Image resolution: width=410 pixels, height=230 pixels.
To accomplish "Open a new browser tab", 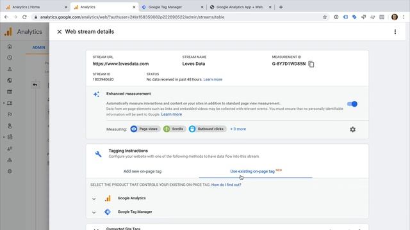I will coord(281,7).
